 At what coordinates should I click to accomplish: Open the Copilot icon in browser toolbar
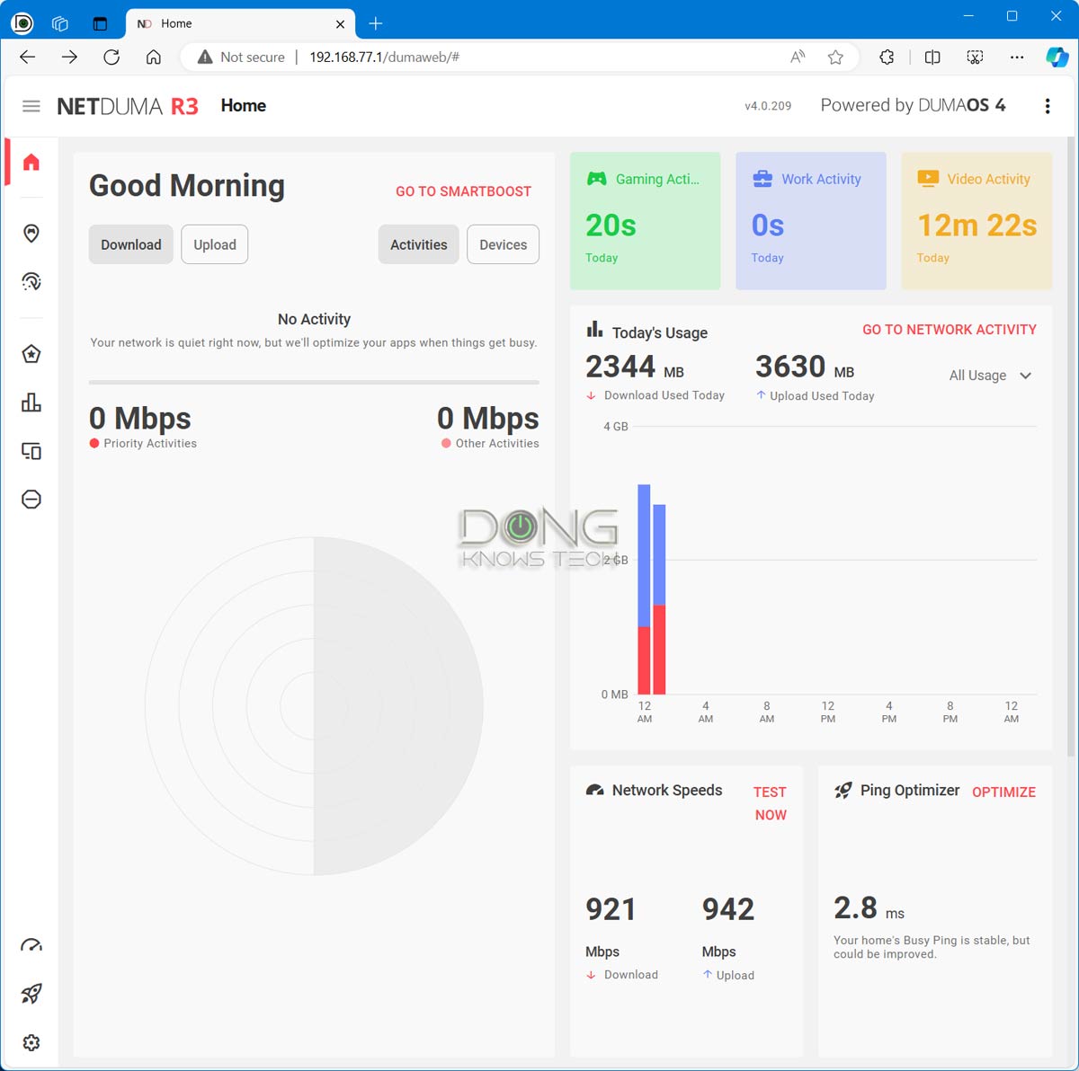(x=1057, y=57)
